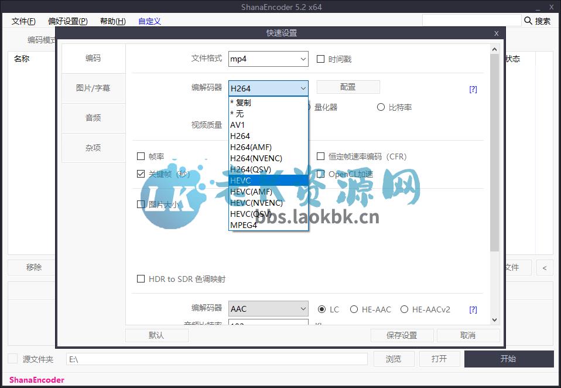
Task: Collapse the H264 video codec combo box
Action: point(268,89)
